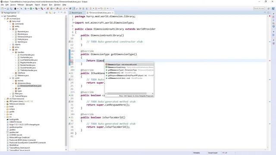Expand the commands package
The image size is (276, 155).
click(10, 24)
